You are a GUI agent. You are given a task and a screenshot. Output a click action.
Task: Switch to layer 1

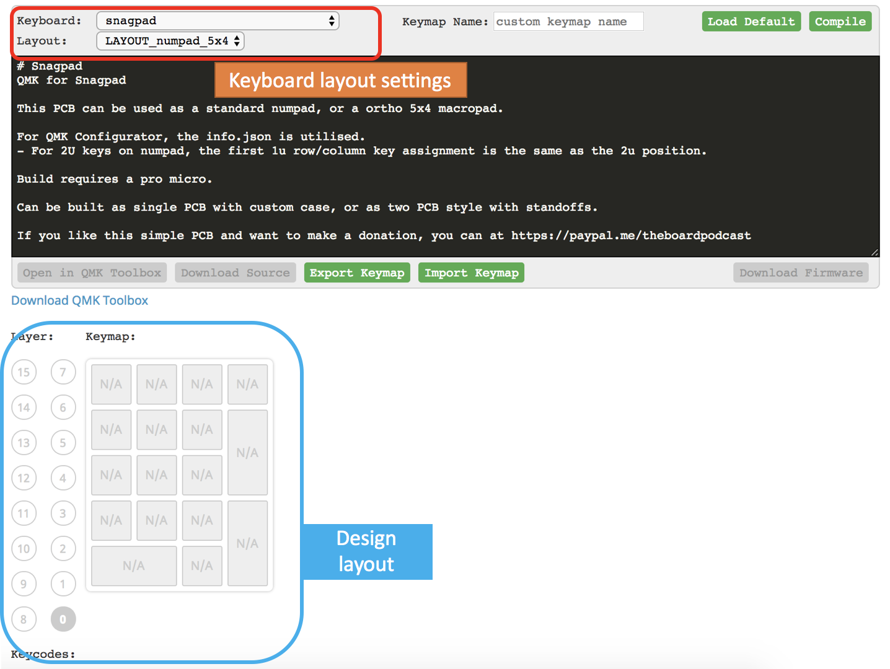pos(63,584)
